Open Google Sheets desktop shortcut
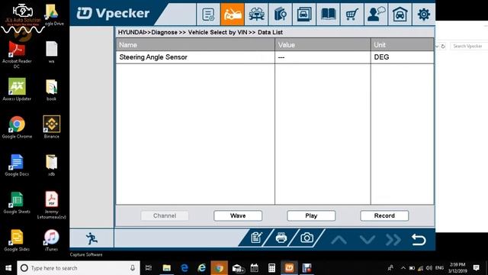Viewport: 488px width, 275px height. 17,202
